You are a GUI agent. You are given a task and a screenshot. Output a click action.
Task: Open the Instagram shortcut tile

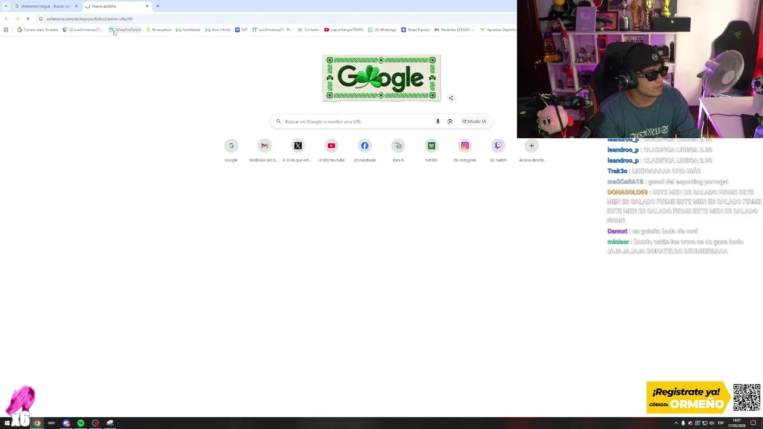pos(465,150)
